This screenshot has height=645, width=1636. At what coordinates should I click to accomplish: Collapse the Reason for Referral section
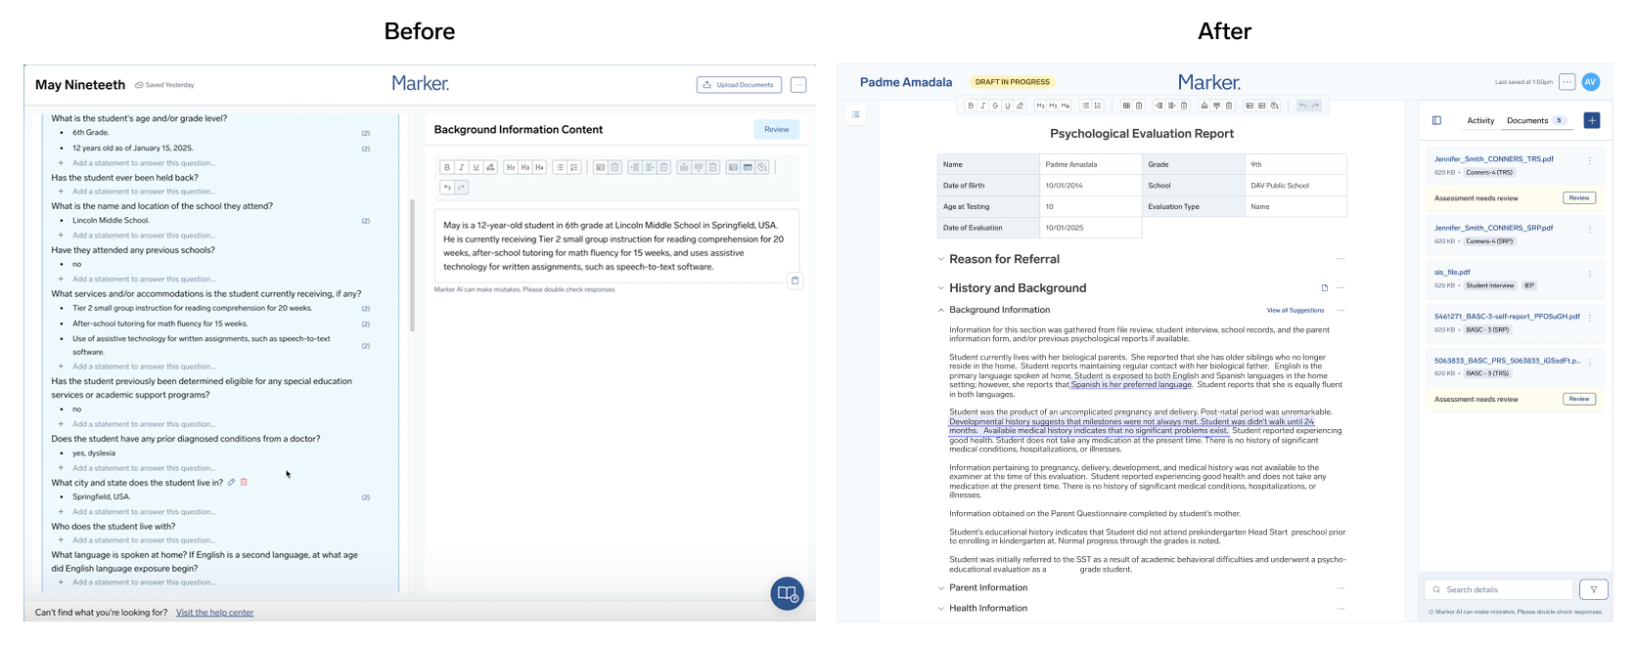click(941, 259)
